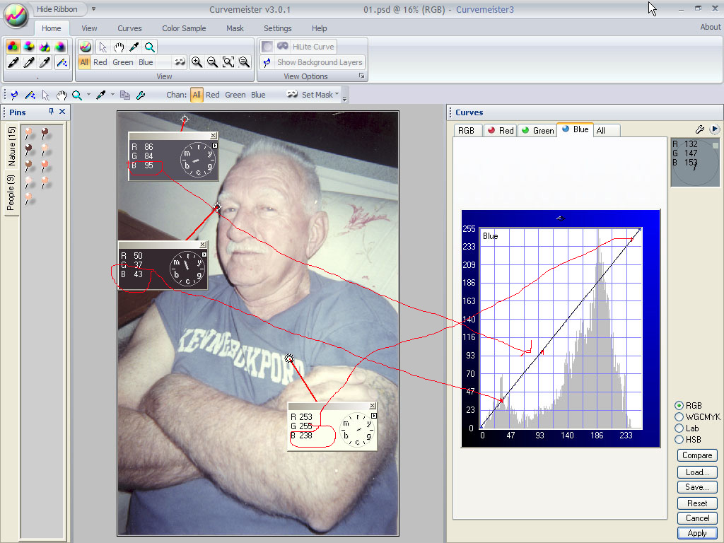
Task: Open the Set Mask dropdown
Action: coord(316,95)
